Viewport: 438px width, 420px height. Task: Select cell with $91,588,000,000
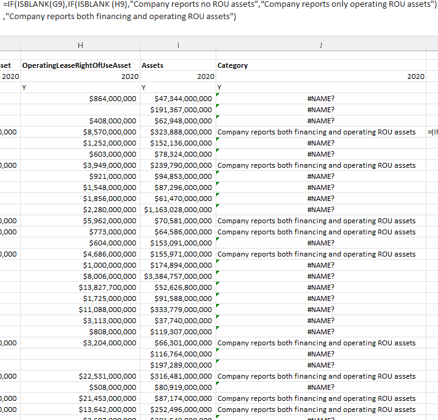tap(178, 299)
